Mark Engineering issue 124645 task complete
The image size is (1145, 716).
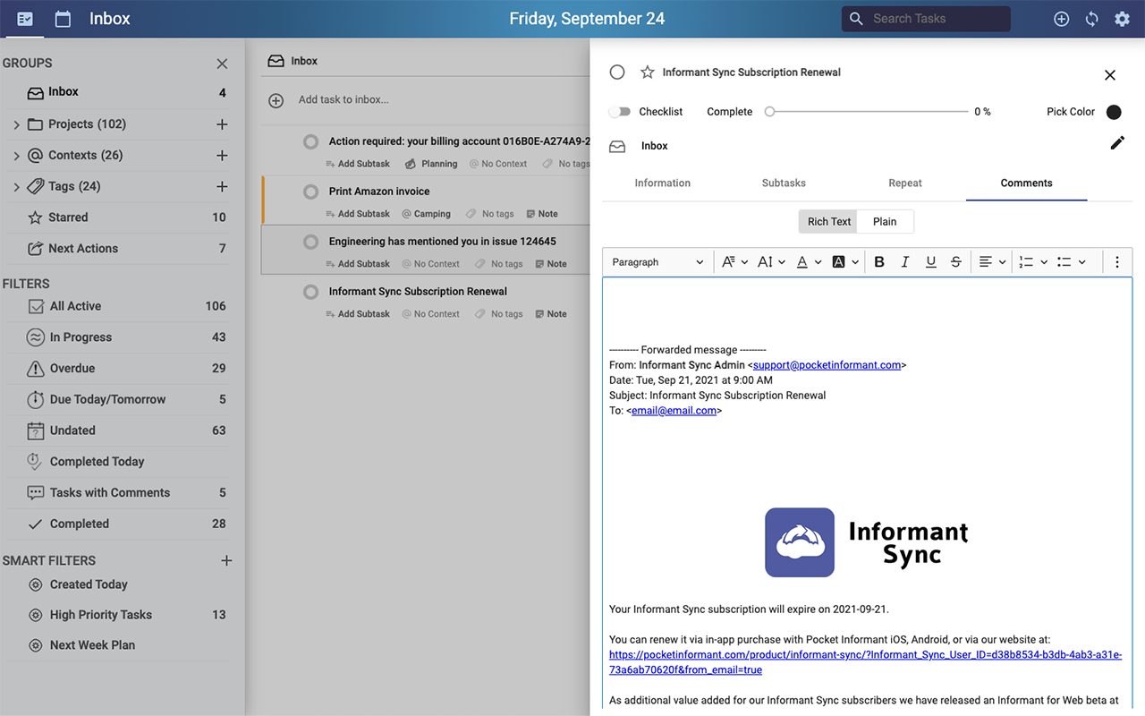[310, 242]
